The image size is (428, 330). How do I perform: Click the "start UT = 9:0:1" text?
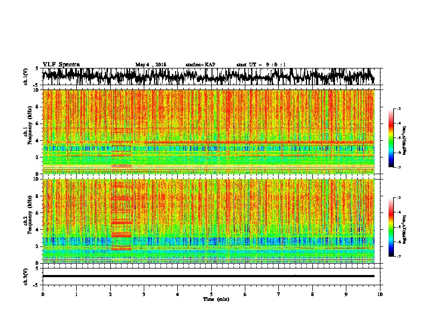coord(261,65)
